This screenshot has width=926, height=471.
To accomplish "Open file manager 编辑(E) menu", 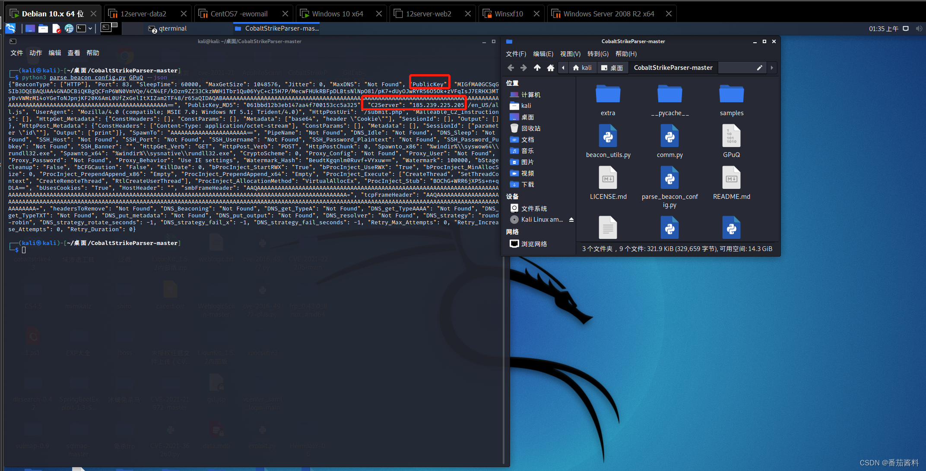I will pos(543,54).
